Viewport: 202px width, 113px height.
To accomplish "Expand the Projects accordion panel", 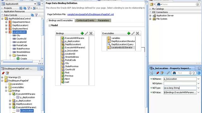I will click(2, 8).
